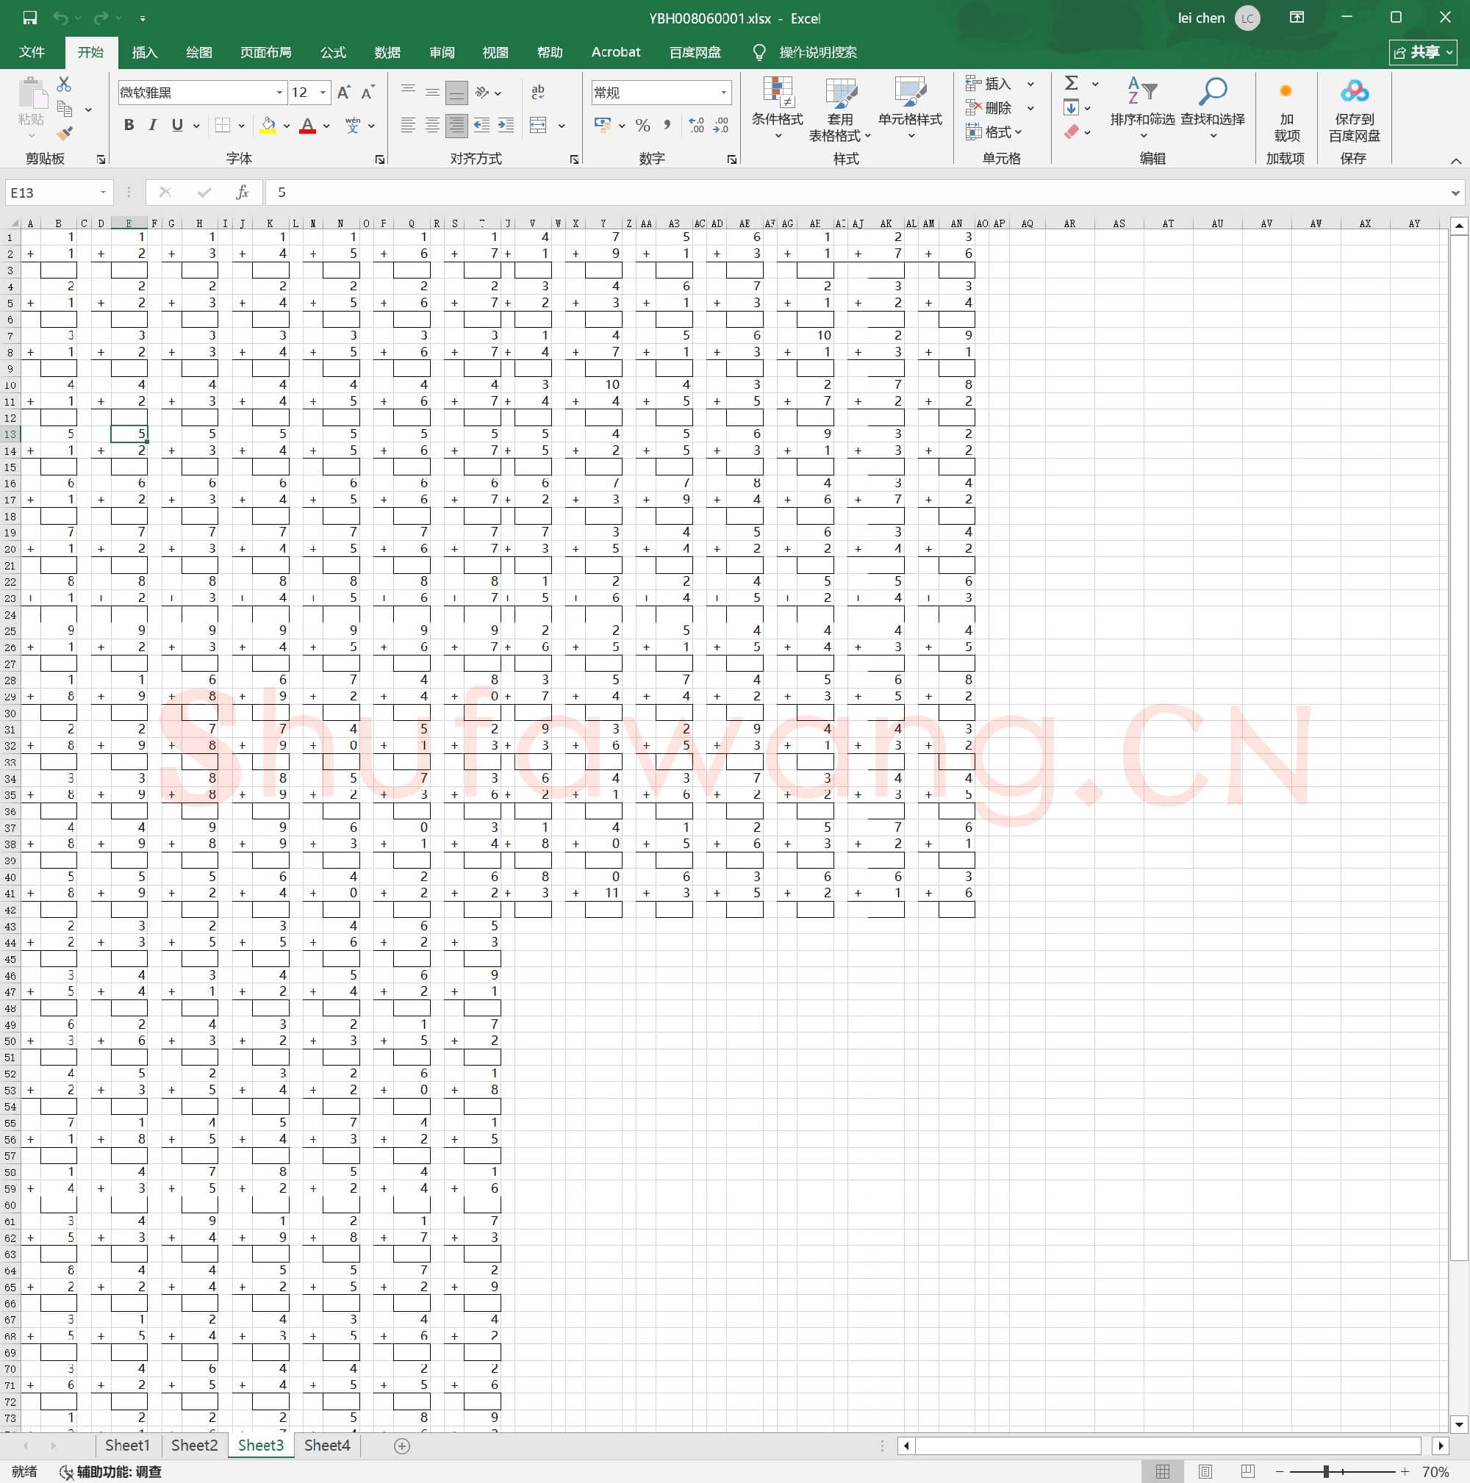Click the AutoSum sigma icon
1470x1483 pixels.
[1072, 83]
